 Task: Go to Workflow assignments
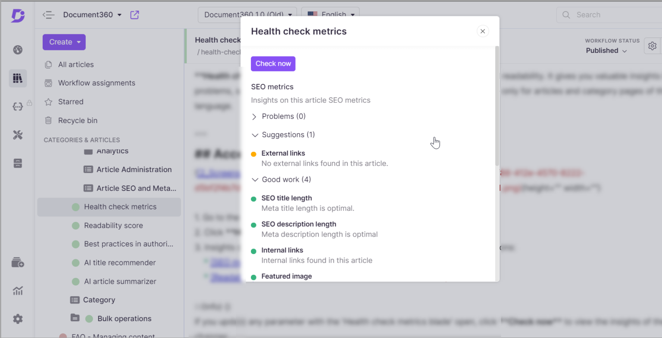tap(97, 83)
